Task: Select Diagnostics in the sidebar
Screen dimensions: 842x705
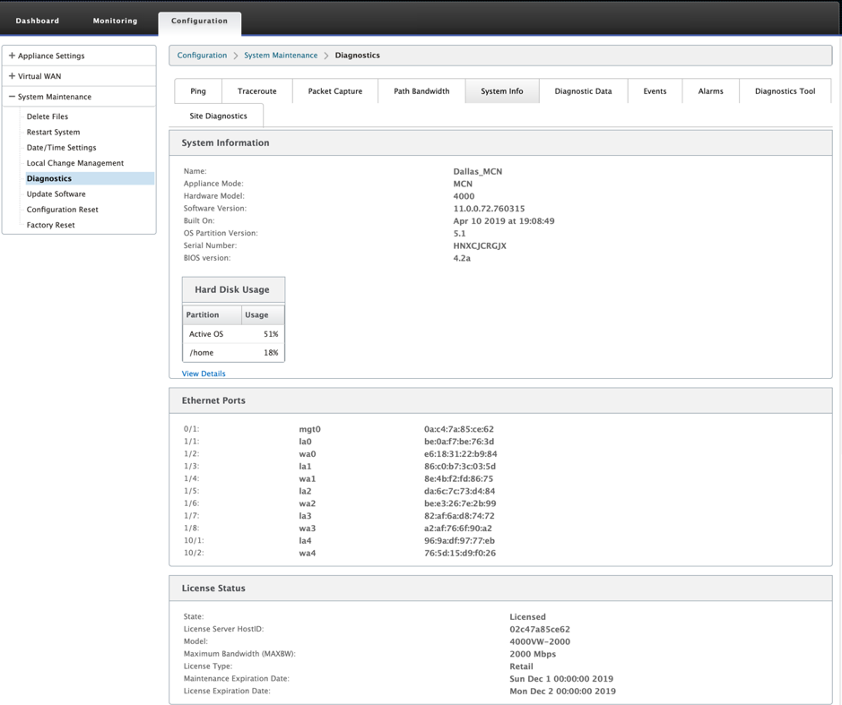Action: [90, 178]
